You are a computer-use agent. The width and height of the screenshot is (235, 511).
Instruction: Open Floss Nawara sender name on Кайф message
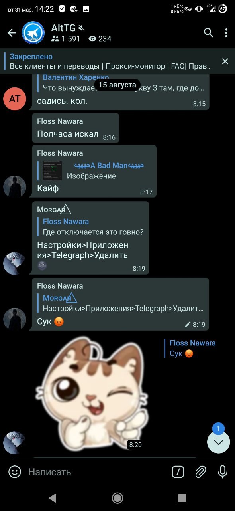60,153
